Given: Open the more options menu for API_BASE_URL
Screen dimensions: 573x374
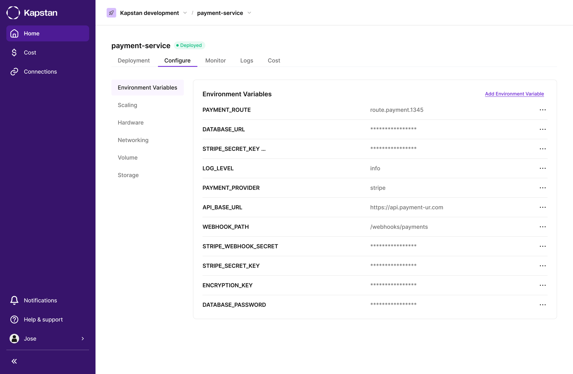Looking at the screenshot, I should tap(543, 207).
